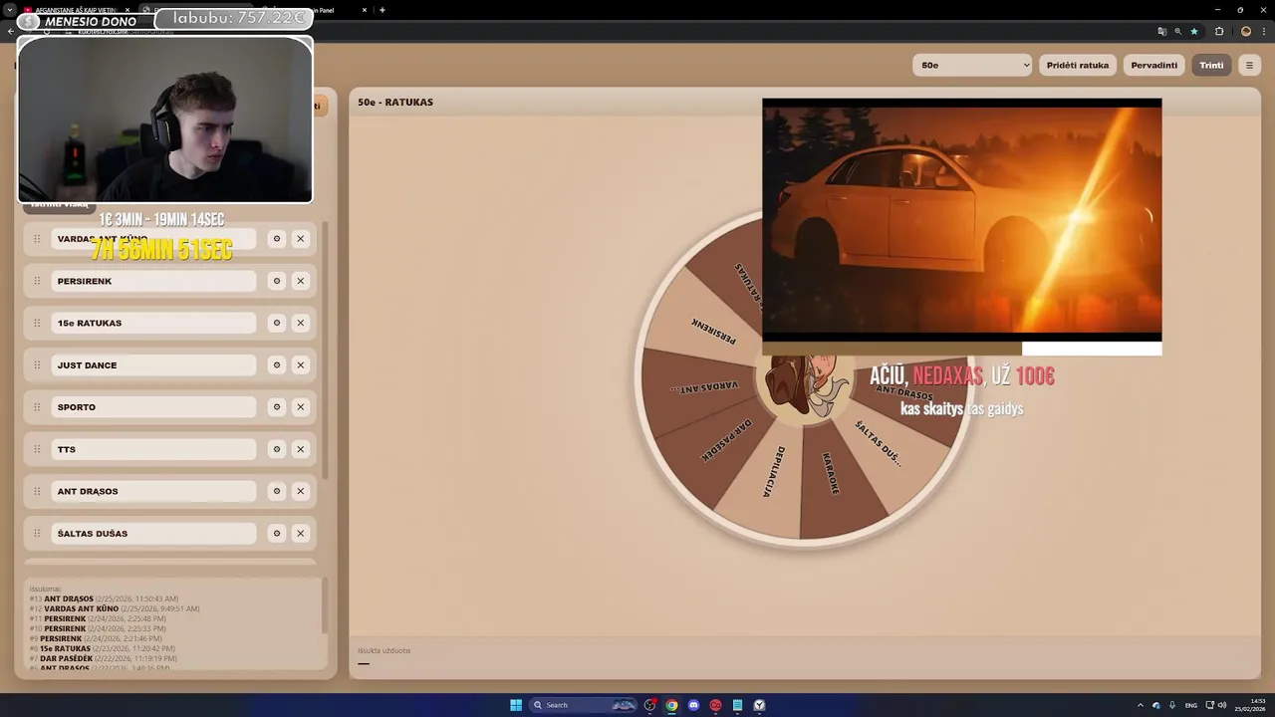Delete the PERSIRENK entry with its X
The height and width of the screenshot is (717, 1275).
(x=300, y=281)
